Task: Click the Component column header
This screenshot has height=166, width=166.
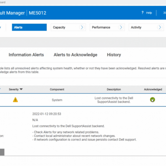Action: point(57,89)
